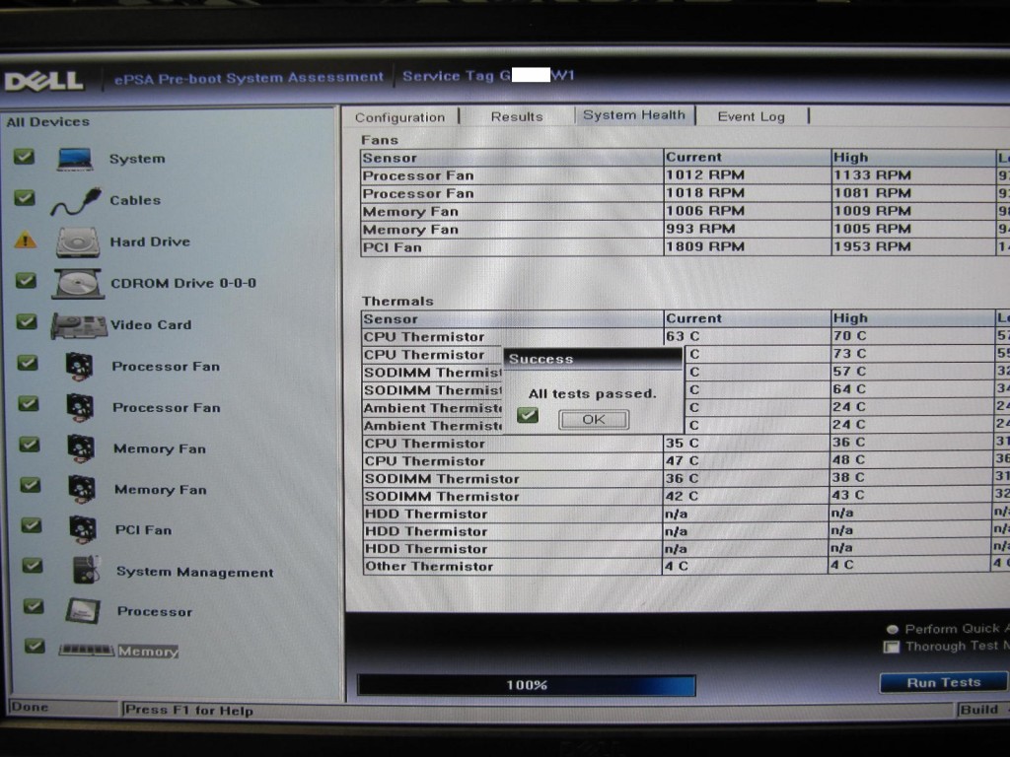Switch to the Configuration tab
1010x757 pixels.
(x=399, y=117)
